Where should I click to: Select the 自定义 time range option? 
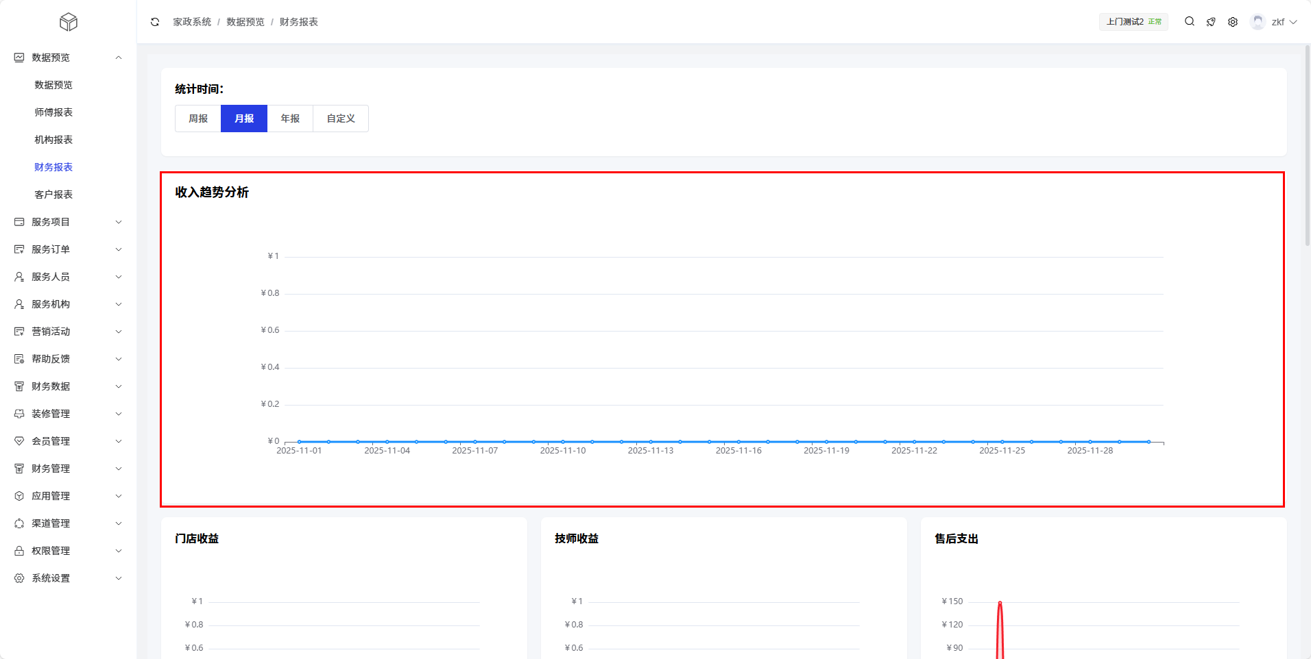coord(341,119)
